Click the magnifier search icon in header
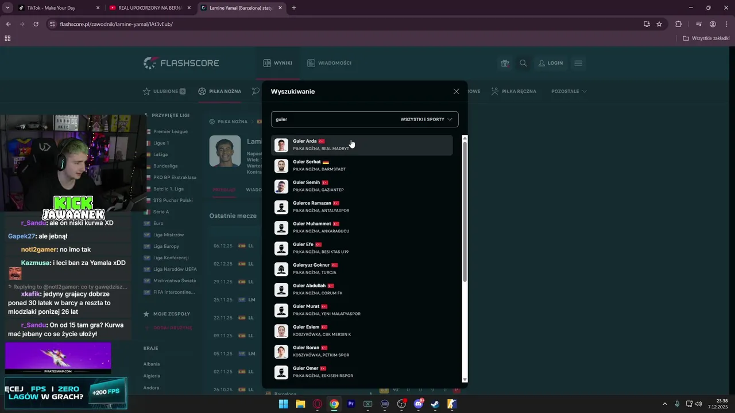Viewport: 735px width, 413px height. [523, 63]
